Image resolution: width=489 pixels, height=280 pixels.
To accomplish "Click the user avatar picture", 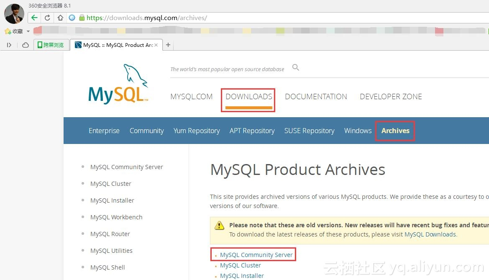I will (x=14, y=14).
